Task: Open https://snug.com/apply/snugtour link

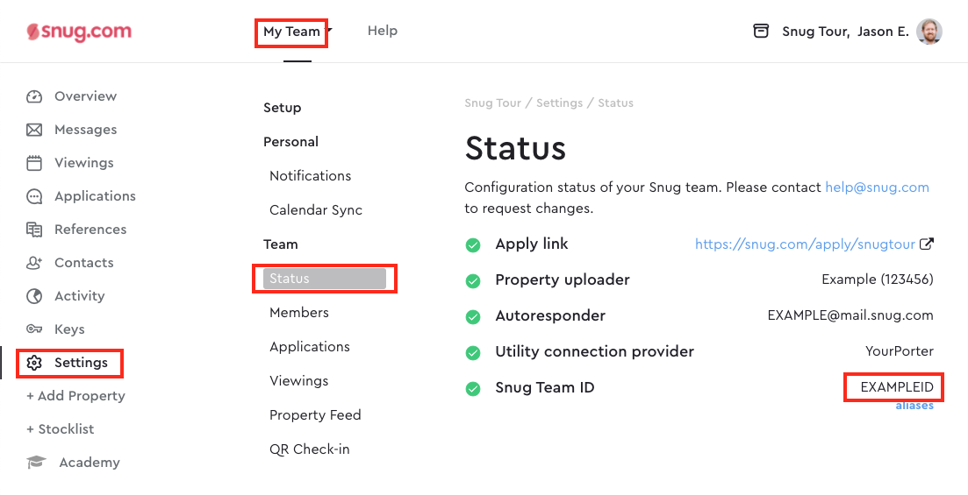Action: point(805,244)
